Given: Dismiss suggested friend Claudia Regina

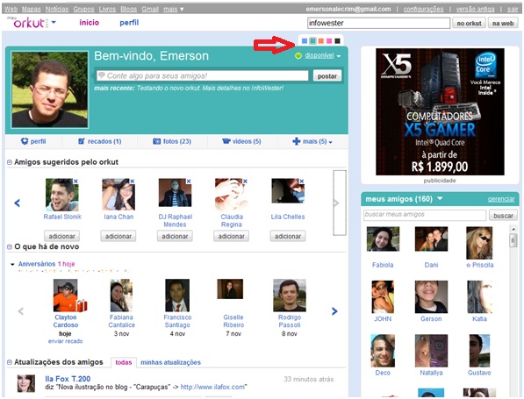Looking at the screenshot, I should 245,182.
